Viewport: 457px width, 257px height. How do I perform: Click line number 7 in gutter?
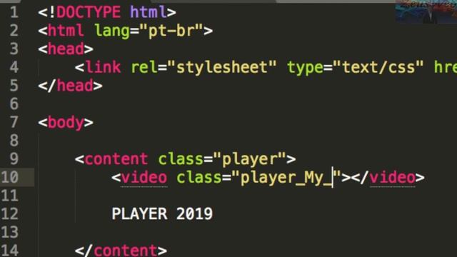(x=14, y=123)
